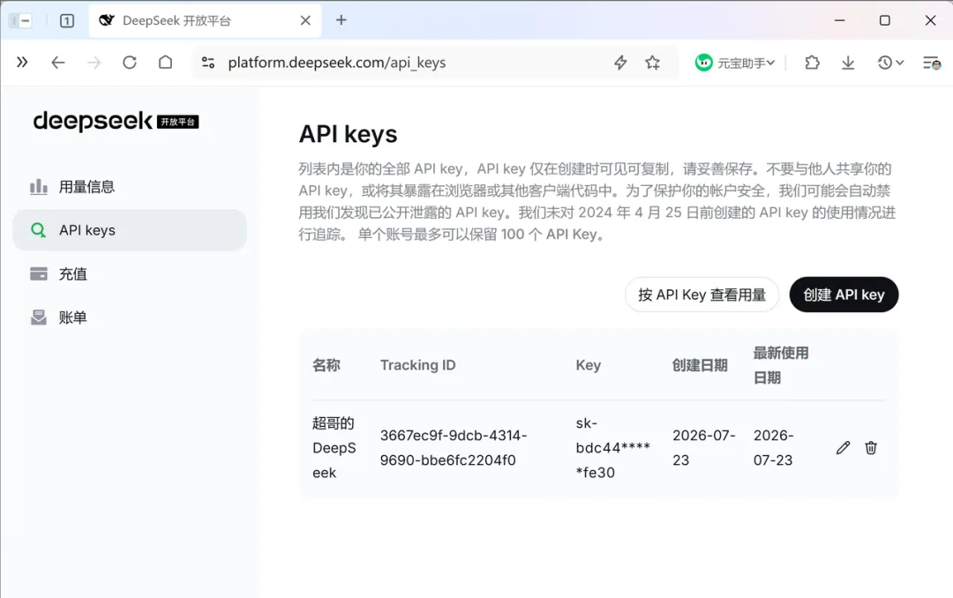The image size is (953, 598).
Task: Click the address bar URL platform.deepseek.com/api_keys
Action: click(337, 63)
